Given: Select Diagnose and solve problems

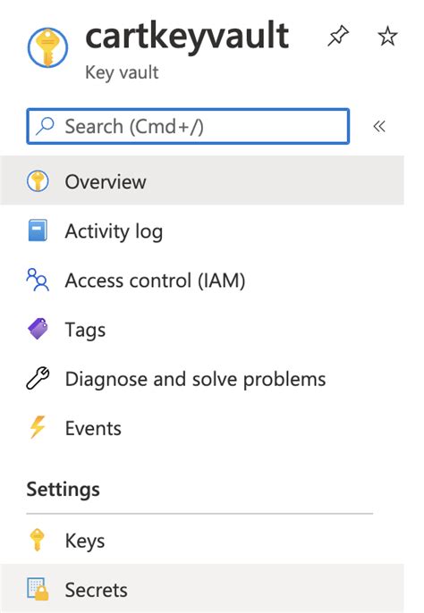Looking at the screenshot, I should (202, 379).
